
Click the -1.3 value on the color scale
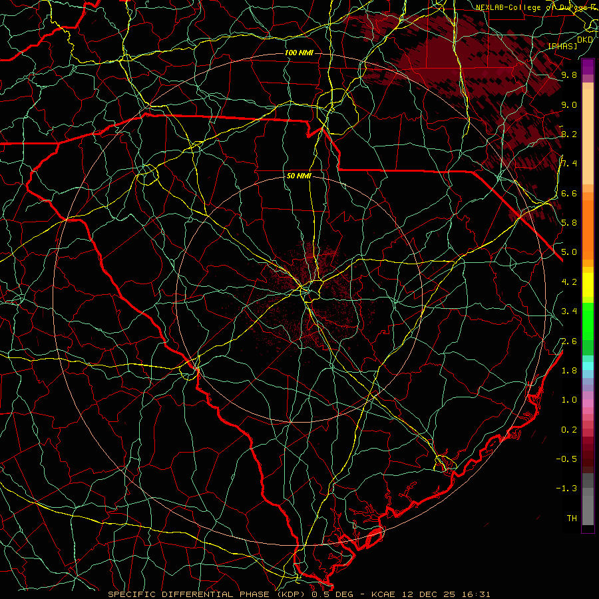566,489
